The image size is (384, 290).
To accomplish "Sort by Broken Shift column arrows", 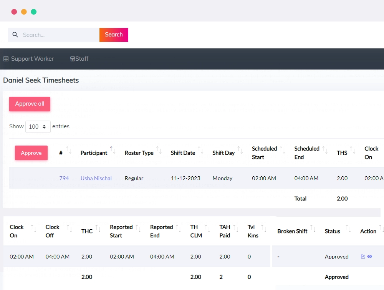I will (x=313, y=229).
